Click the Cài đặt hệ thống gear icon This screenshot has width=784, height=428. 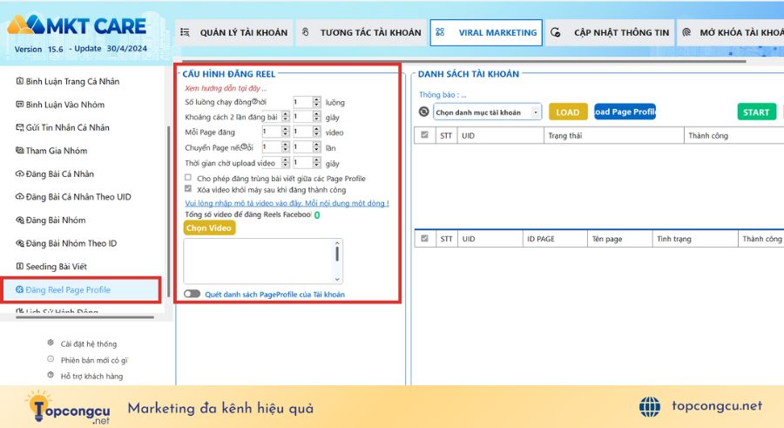[x=51, y=343]
